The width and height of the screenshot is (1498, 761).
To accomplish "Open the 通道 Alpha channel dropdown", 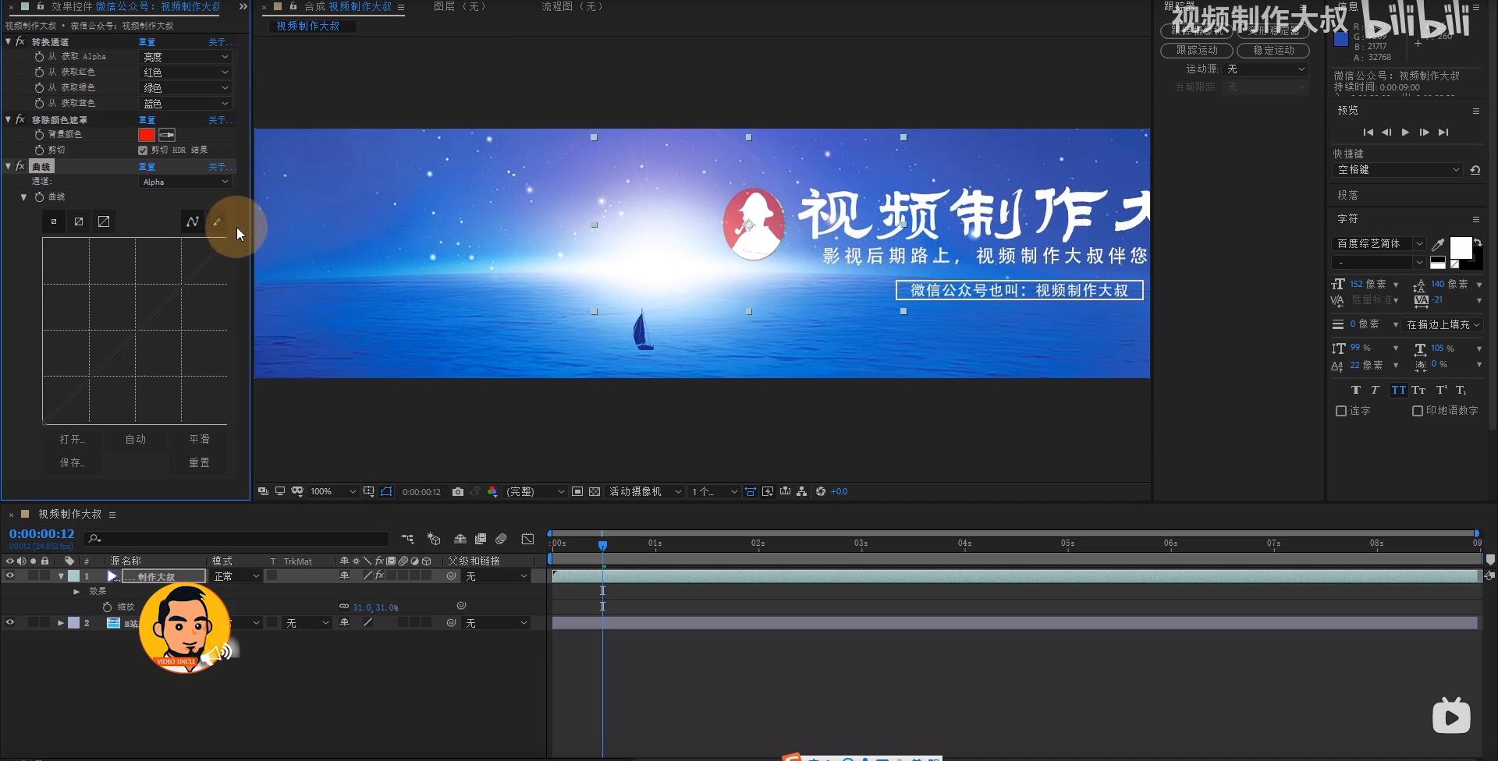I will coord(186,182).
